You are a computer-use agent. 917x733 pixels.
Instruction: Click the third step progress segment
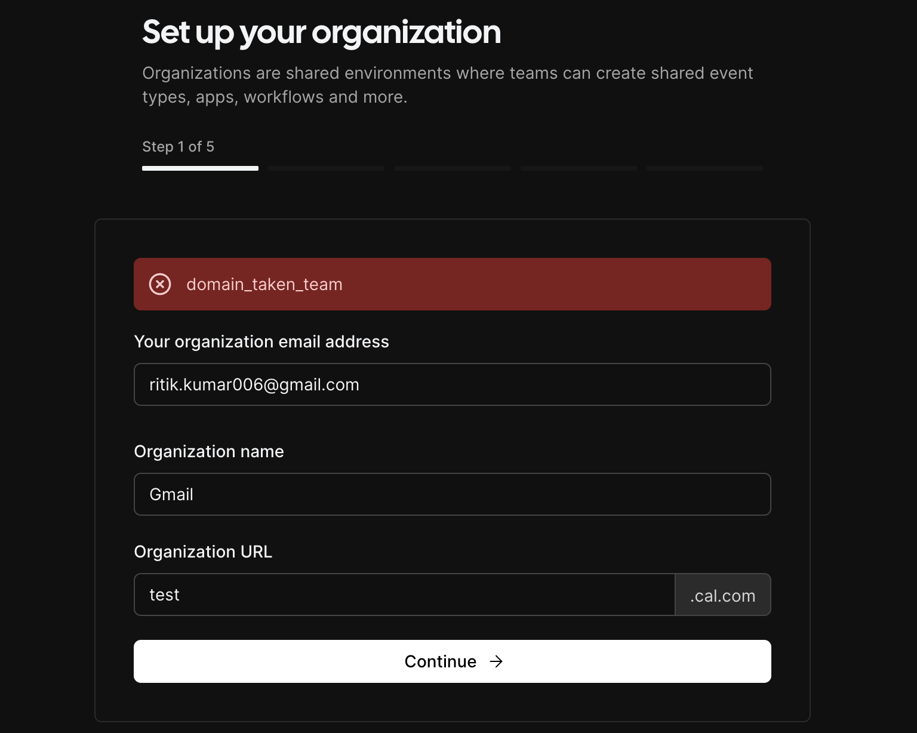[x=452, y=168]
